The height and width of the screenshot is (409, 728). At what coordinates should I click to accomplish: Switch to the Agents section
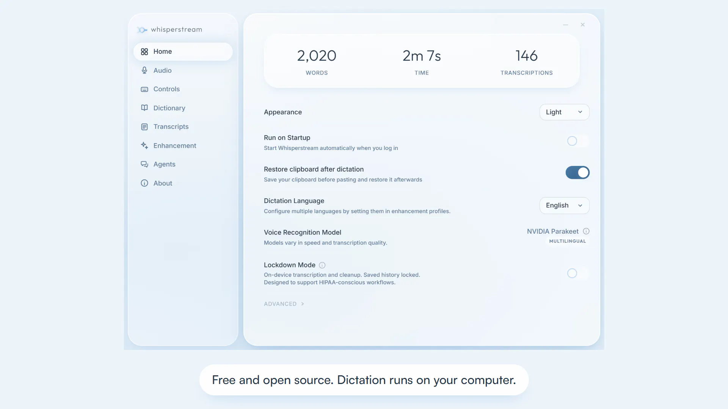tap(183, 164)
